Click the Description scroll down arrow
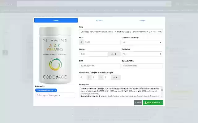 pos(162,96)
